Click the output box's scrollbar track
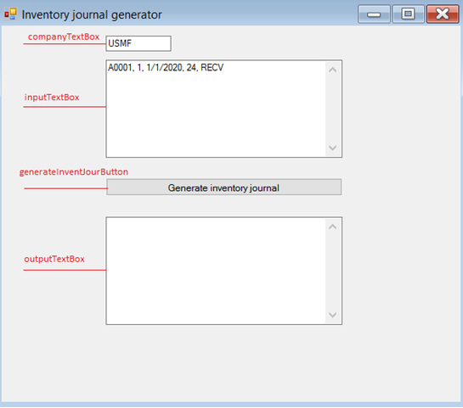The image size is (463, 408). [x=333, y=271]
